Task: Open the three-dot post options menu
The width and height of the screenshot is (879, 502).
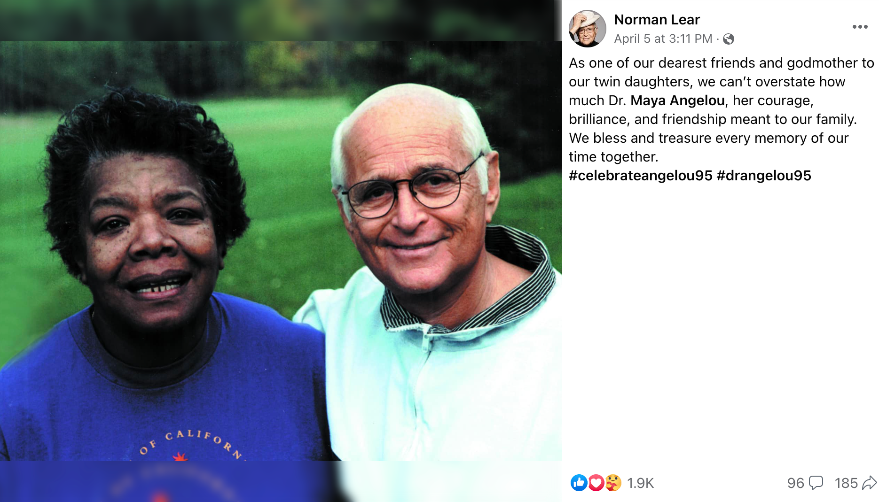Action: click(860, 27)
